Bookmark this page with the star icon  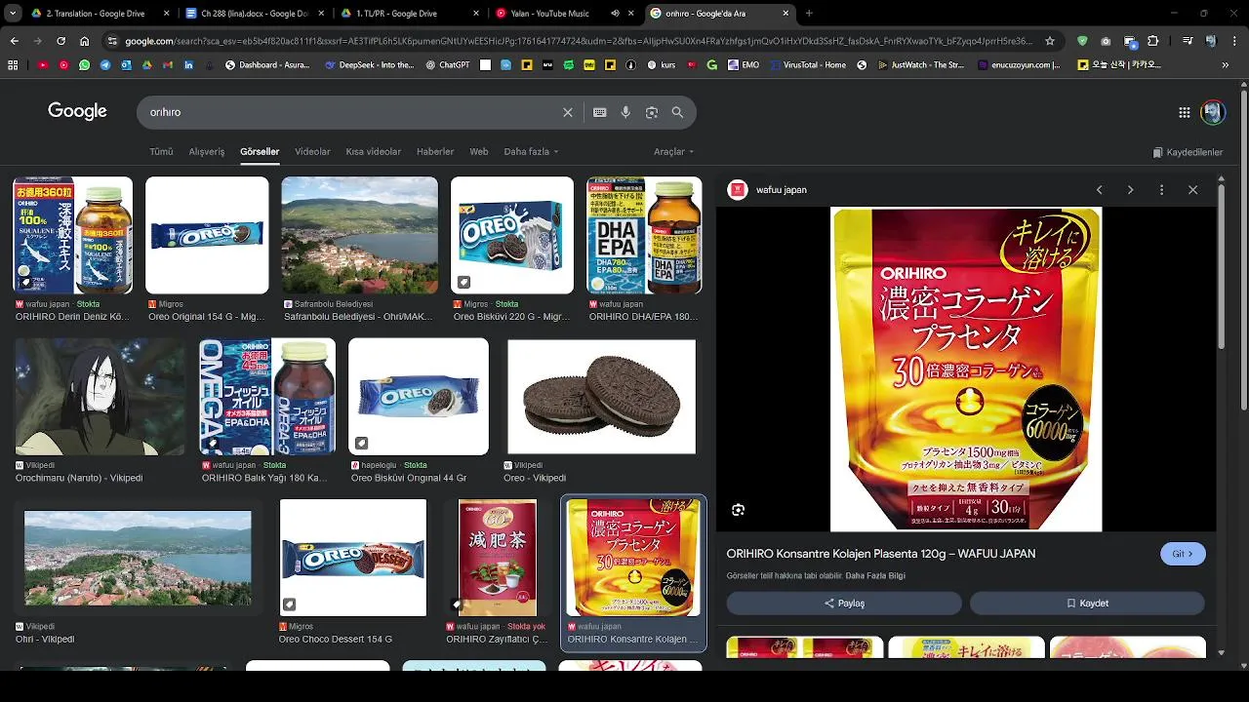(1050, 41)
